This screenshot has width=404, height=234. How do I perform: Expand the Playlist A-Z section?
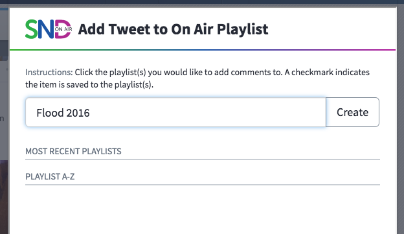[50, 177]
